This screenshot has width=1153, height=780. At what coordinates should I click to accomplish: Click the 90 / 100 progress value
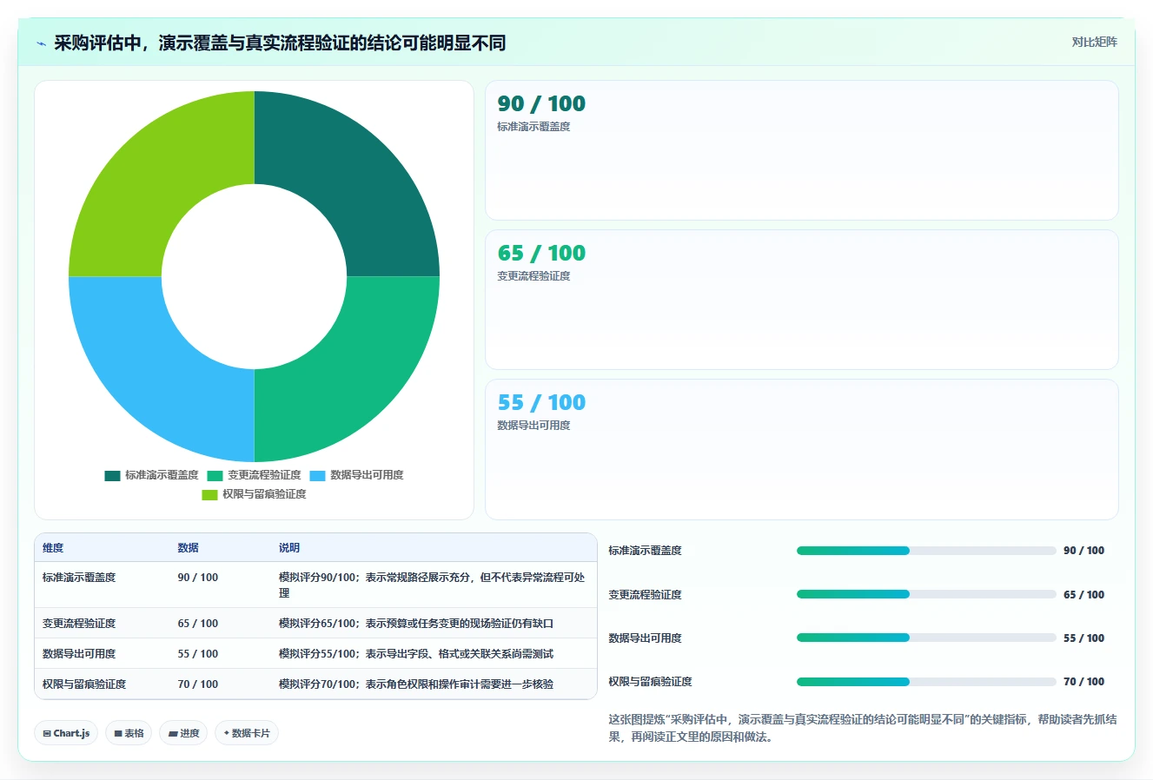click(1083, 551)
